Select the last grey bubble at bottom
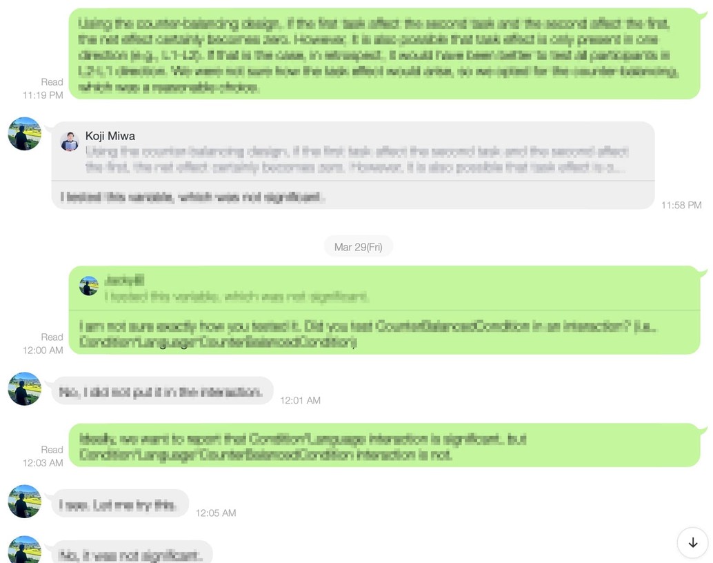 132,553
